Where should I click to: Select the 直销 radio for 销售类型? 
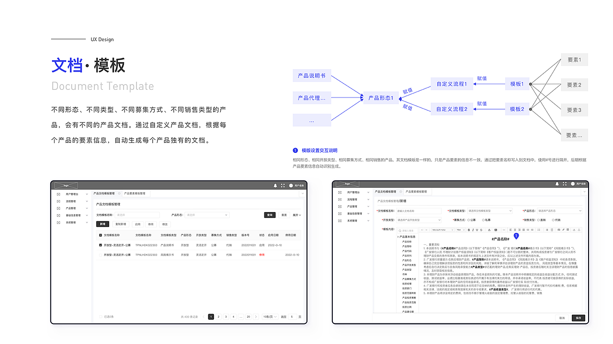tap(537, 220)
